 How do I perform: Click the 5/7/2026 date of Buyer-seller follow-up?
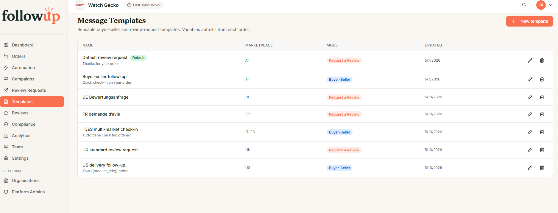(x=432, y=79)
